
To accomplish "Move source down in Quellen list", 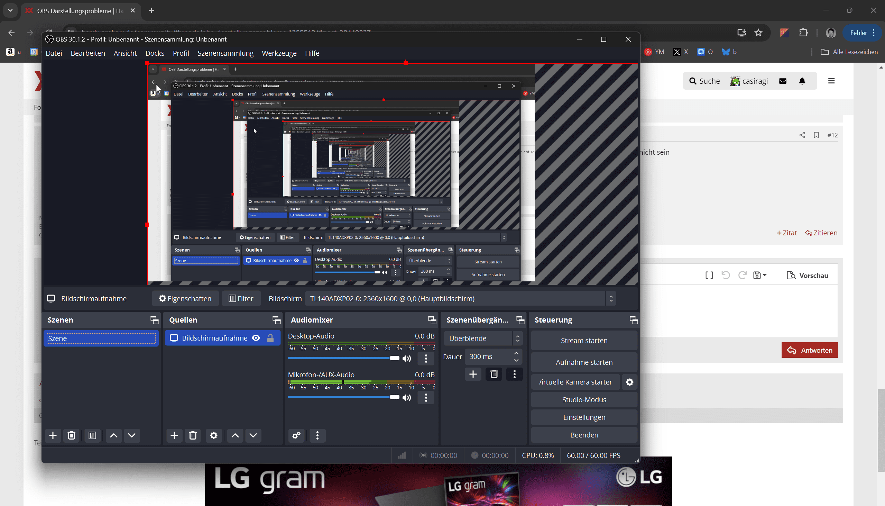I will click(253, 435).
